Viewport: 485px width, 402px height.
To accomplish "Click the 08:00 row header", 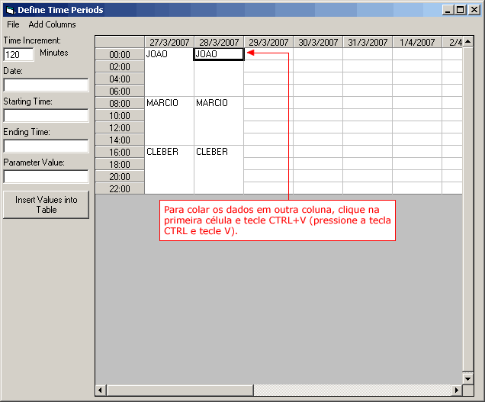I will tap(120, 103).
